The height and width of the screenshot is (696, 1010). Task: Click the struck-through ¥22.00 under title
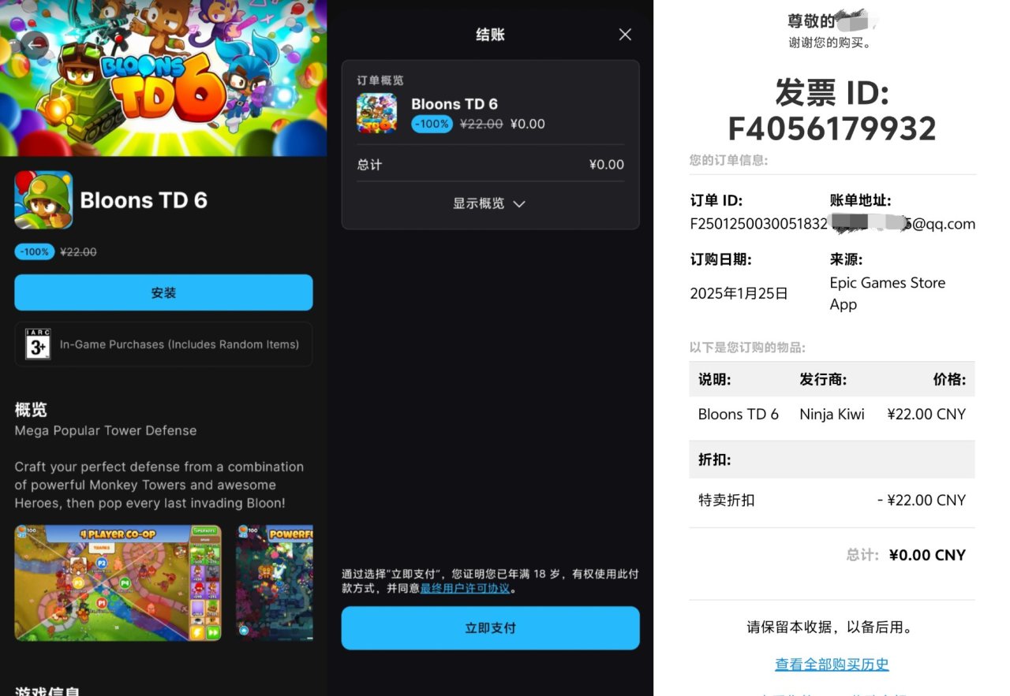79,252
